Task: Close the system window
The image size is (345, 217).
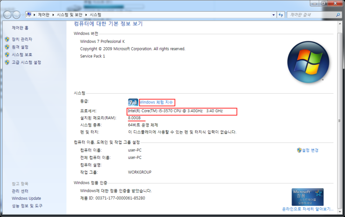Action: pyautogui.click(x=335, y=3)
